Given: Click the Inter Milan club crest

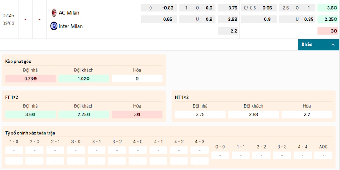Looking at the screenshot, I should click(x=54, y=26).
